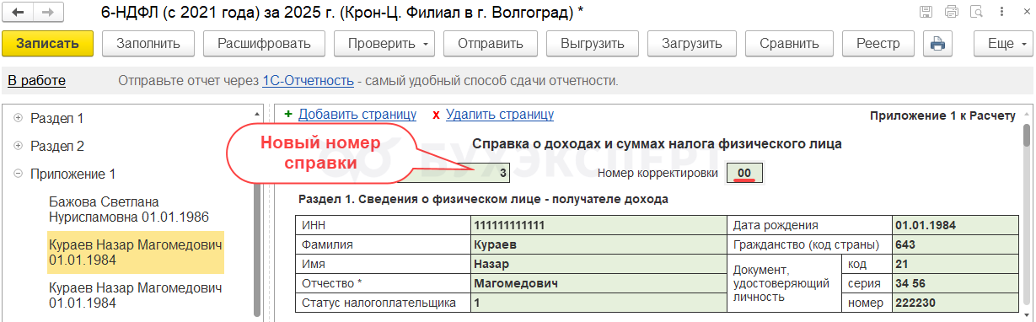Click the yellow Записать button
The height and width of the screenshot is (322, 1036).
(x=47, y=44)
